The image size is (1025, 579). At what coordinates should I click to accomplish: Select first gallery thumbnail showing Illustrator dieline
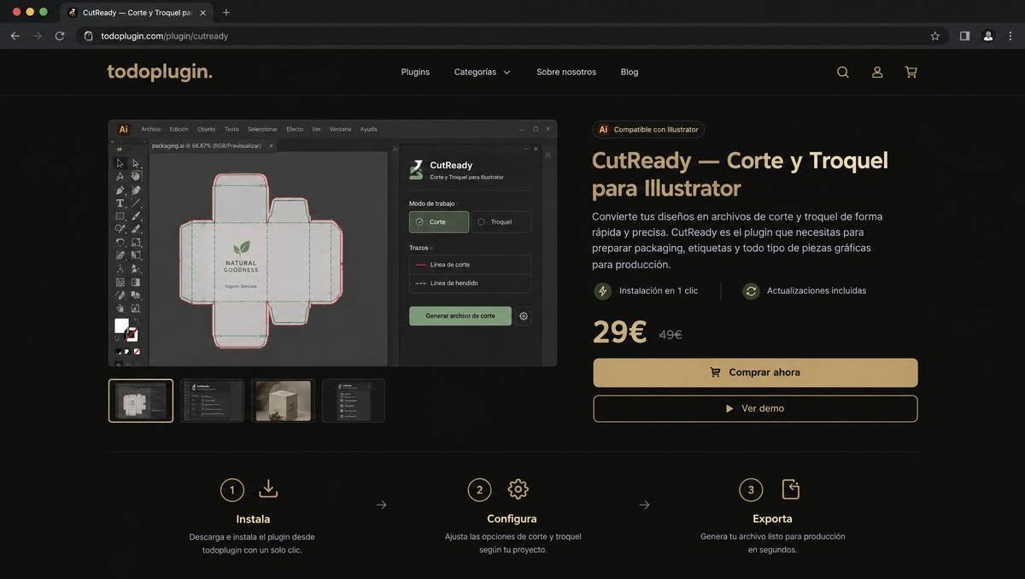(141, 401)
